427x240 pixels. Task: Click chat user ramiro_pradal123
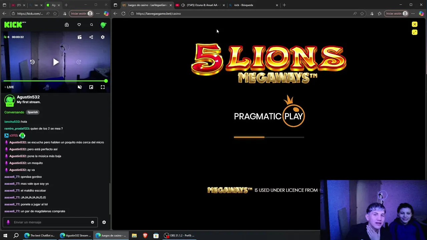click(17, 129)
